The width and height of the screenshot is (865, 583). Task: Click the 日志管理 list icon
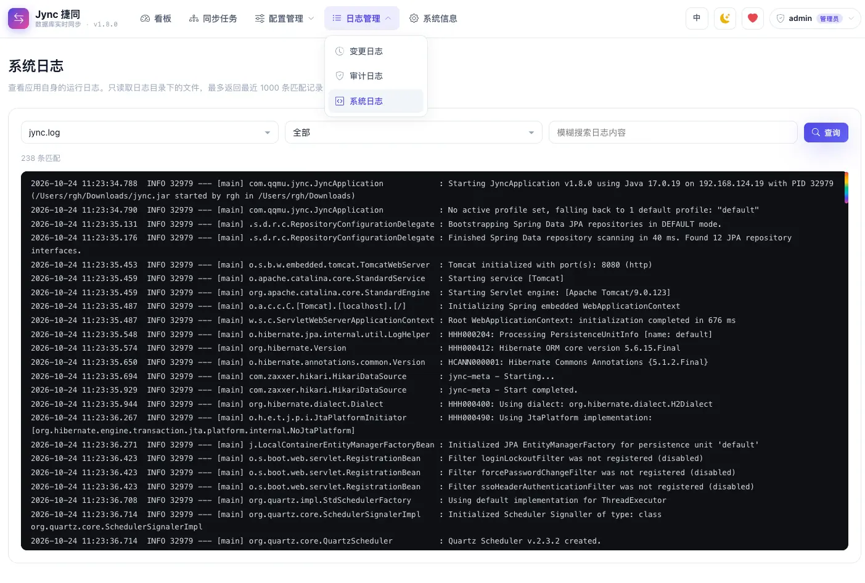click(x=337, y=18)
